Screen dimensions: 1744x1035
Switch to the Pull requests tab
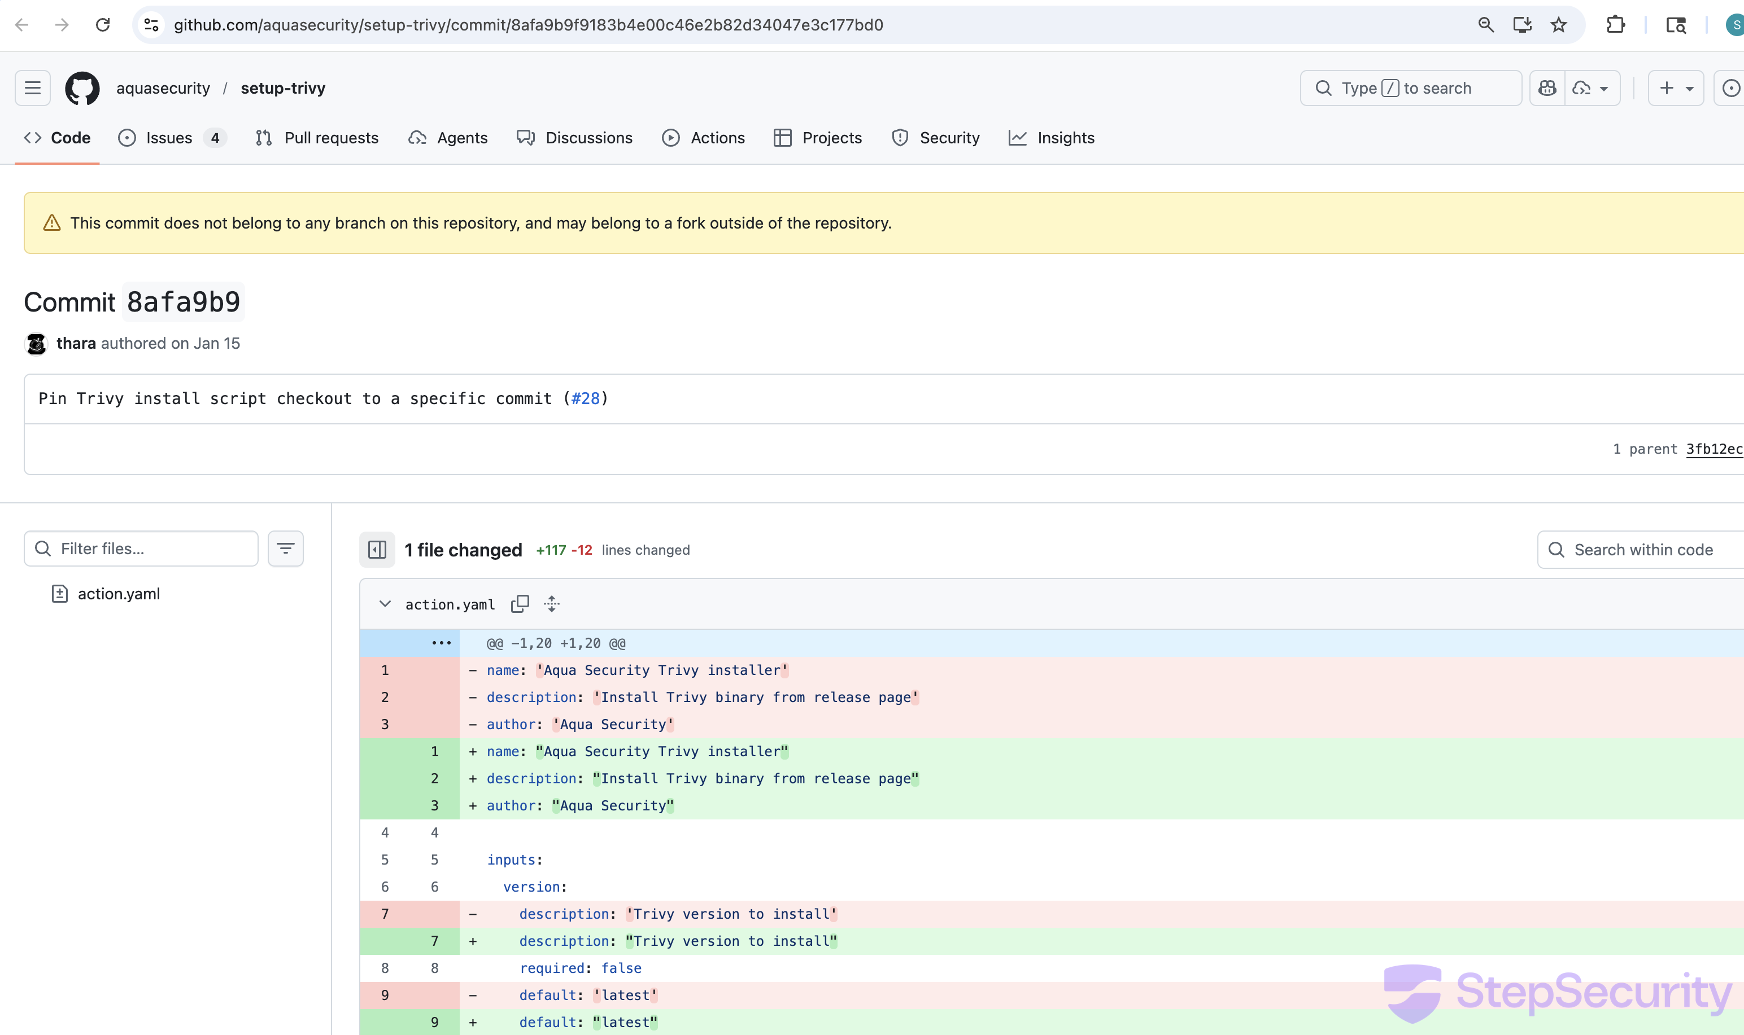(317, 138)
